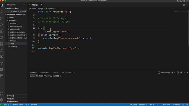The height and width of the screenshot is (106, 189).
Task: Open feedback icon in status bar
Action: pos(183,105)
